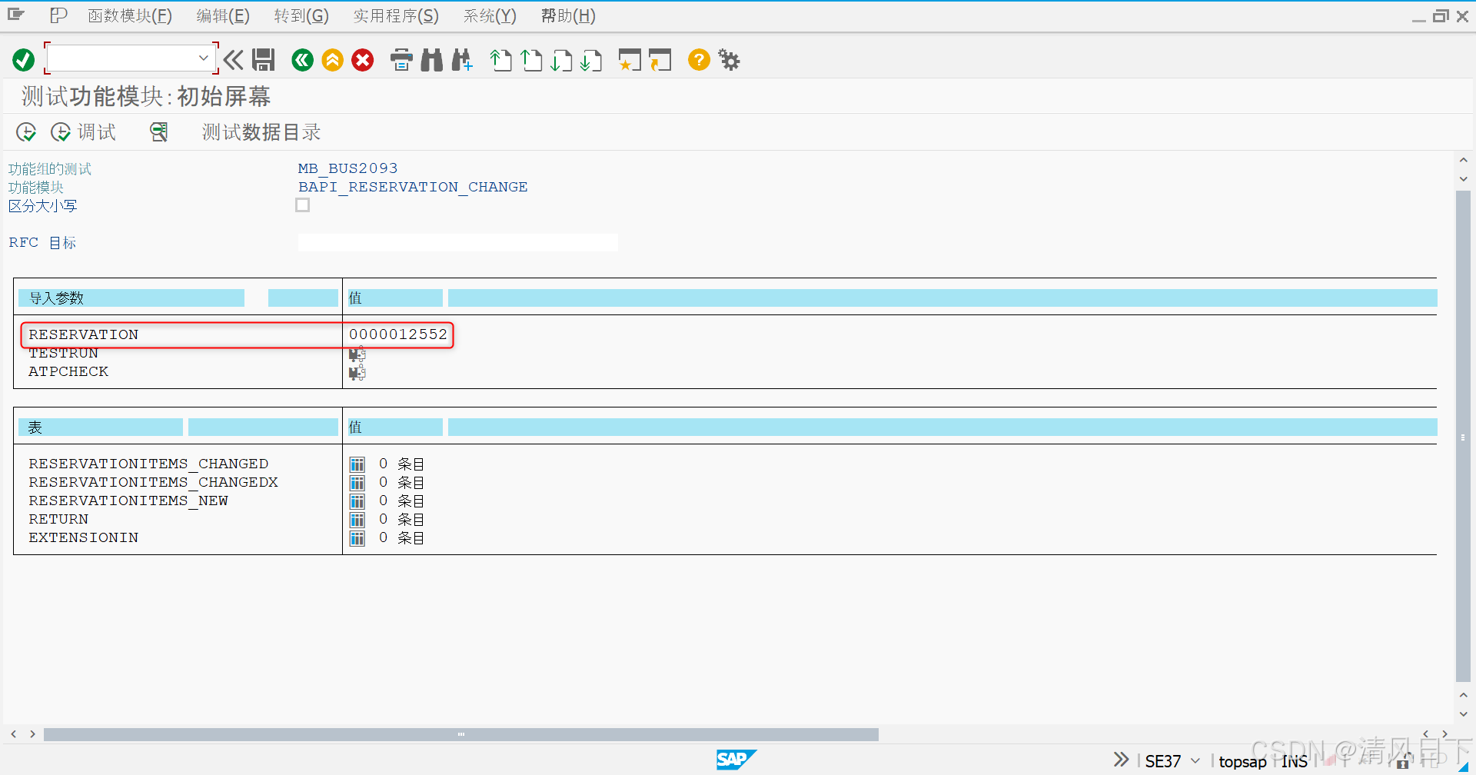Open the 函数模块(F) menu

click(x=129, y=15)
